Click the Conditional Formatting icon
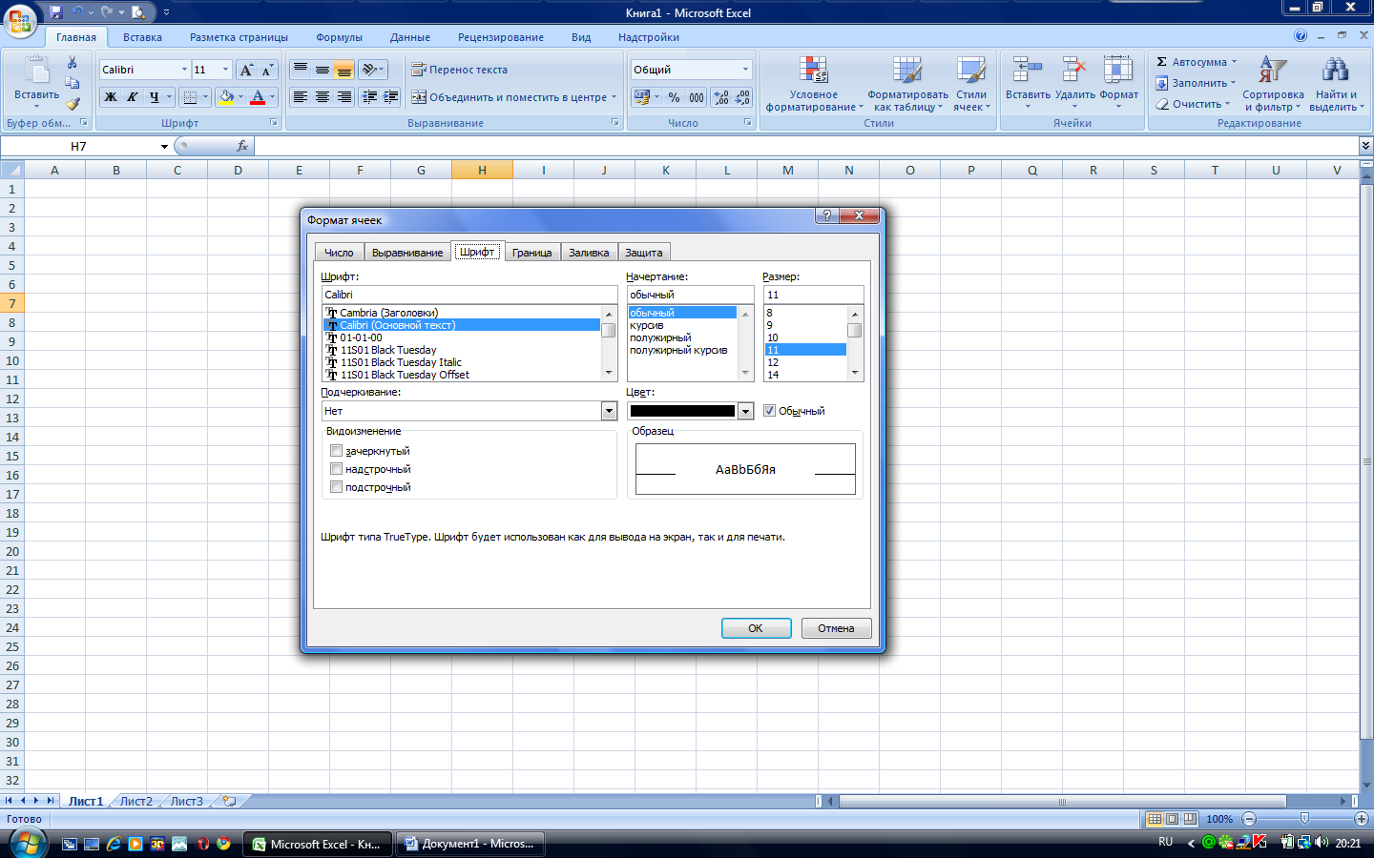1374x858 pixels. click(813, 71)
